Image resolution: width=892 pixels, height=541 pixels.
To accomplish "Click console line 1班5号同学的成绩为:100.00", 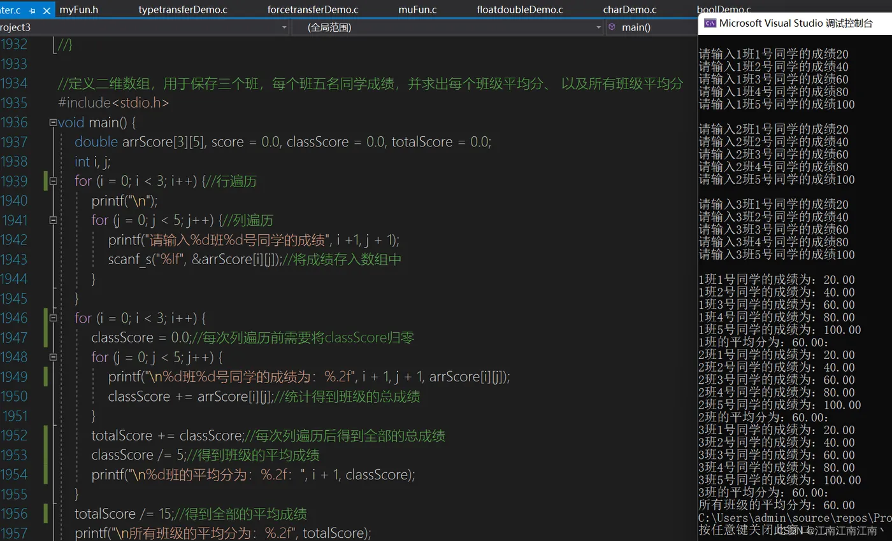I will click(780, 330).
